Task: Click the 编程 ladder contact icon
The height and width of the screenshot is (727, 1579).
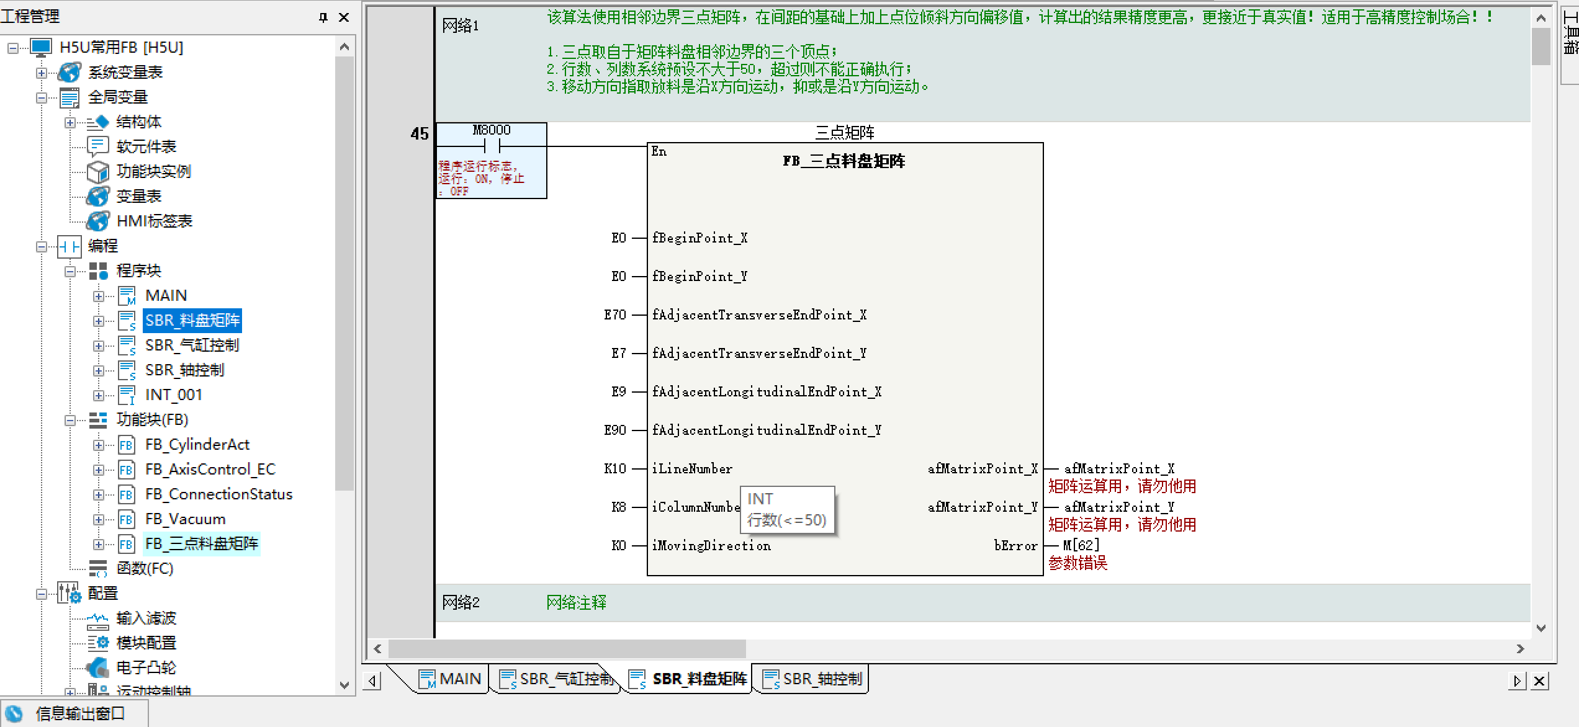Action: point(70,246)
